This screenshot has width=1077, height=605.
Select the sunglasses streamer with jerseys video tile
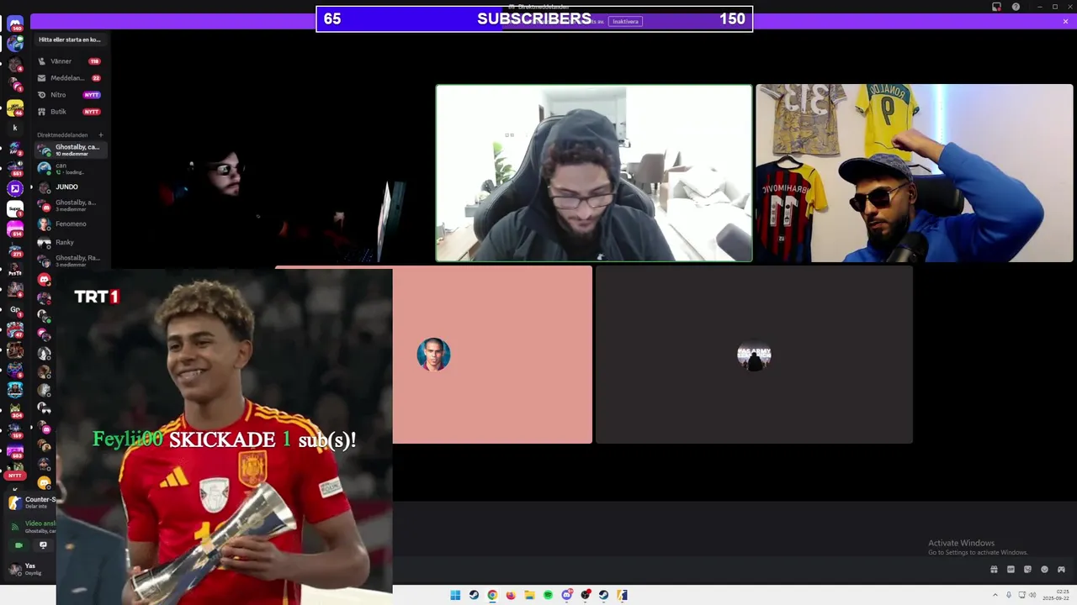point(915,173)
